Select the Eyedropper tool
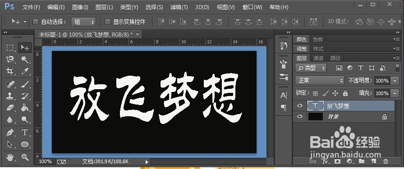The image size is (404, 169). [x=25, y=71]
